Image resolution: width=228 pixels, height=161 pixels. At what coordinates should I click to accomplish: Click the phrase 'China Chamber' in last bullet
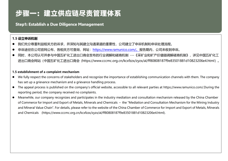click(x=208, y=98)
